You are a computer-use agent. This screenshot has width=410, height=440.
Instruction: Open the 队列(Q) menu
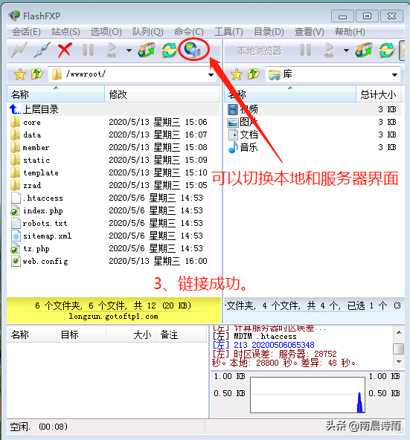click(x=148, y=32)
